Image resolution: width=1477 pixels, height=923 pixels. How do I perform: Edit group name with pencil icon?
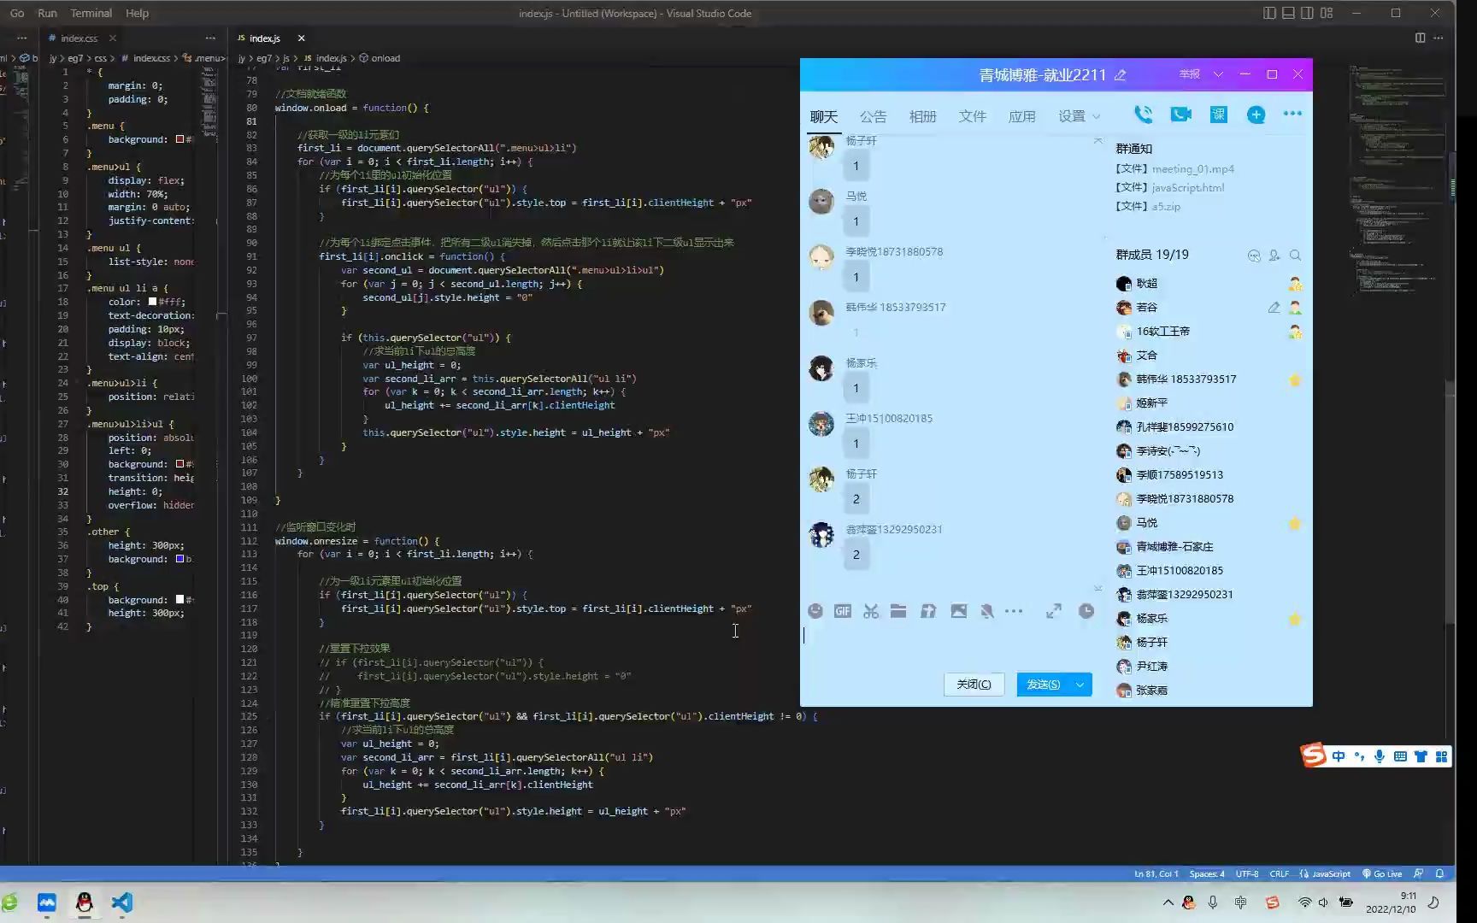pyautogui.click(x=1120, y=75)
